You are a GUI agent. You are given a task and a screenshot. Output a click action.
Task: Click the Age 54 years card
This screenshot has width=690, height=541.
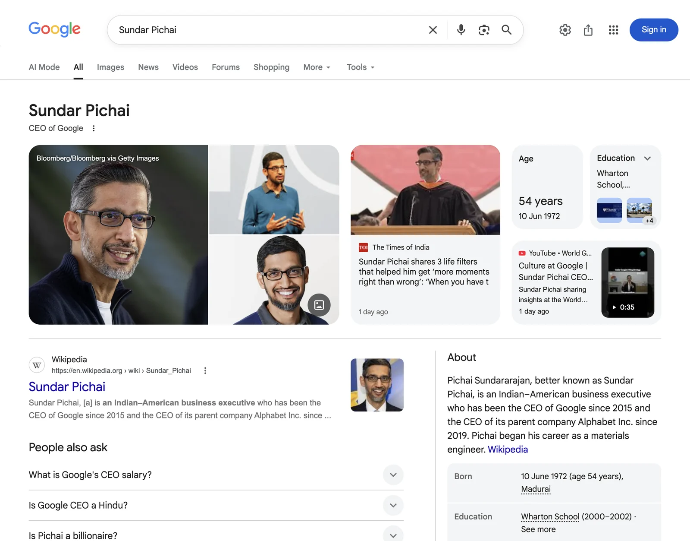click(547, 187)
